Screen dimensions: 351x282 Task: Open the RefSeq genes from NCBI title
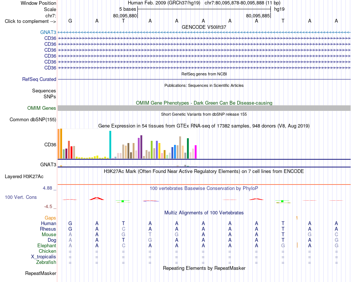pyautogui.click(x=204, y=74)
